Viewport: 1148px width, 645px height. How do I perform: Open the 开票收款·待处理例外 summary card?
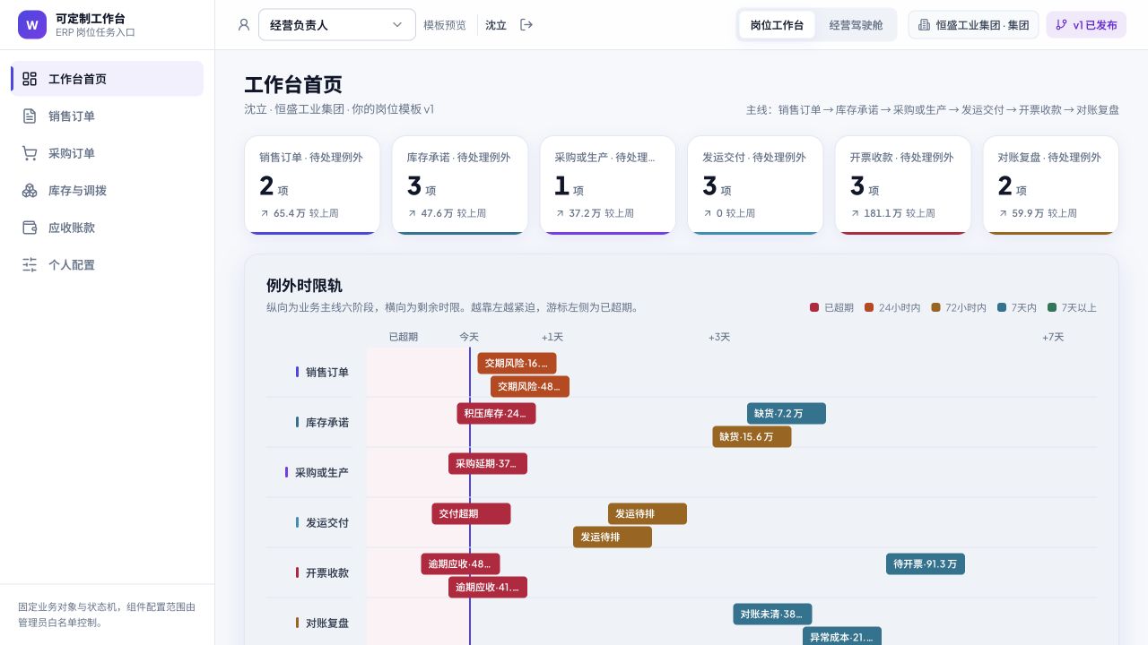coord(903,185)
